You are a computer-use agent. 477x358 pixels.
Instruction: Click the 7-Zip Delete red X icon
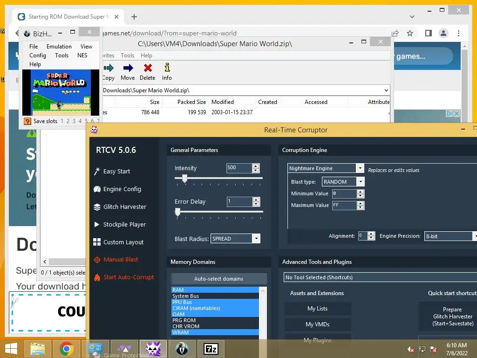point(148,68)
